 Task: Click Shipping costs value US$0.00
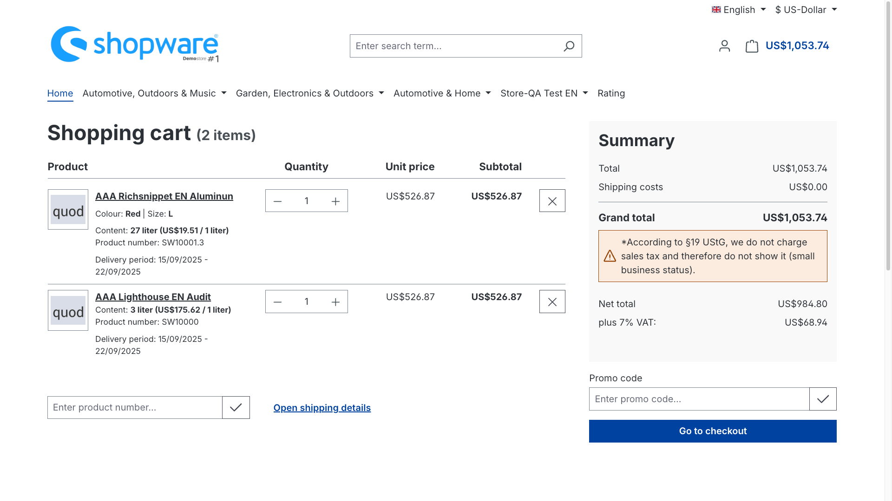pos(808,187)
